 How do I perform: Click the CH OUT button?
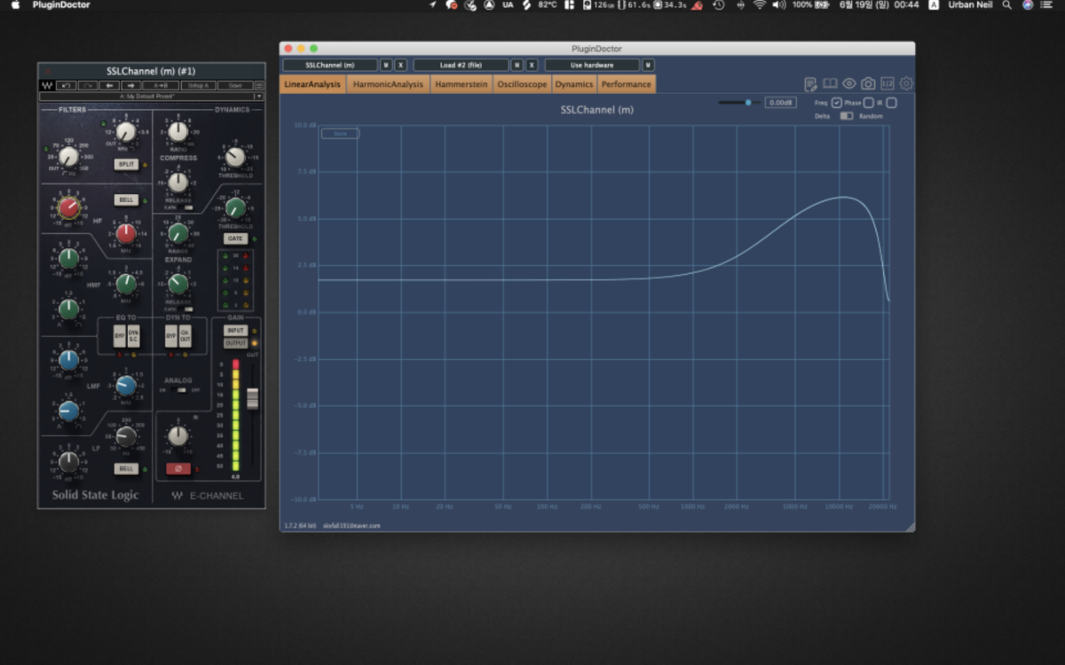coord(185,336)
